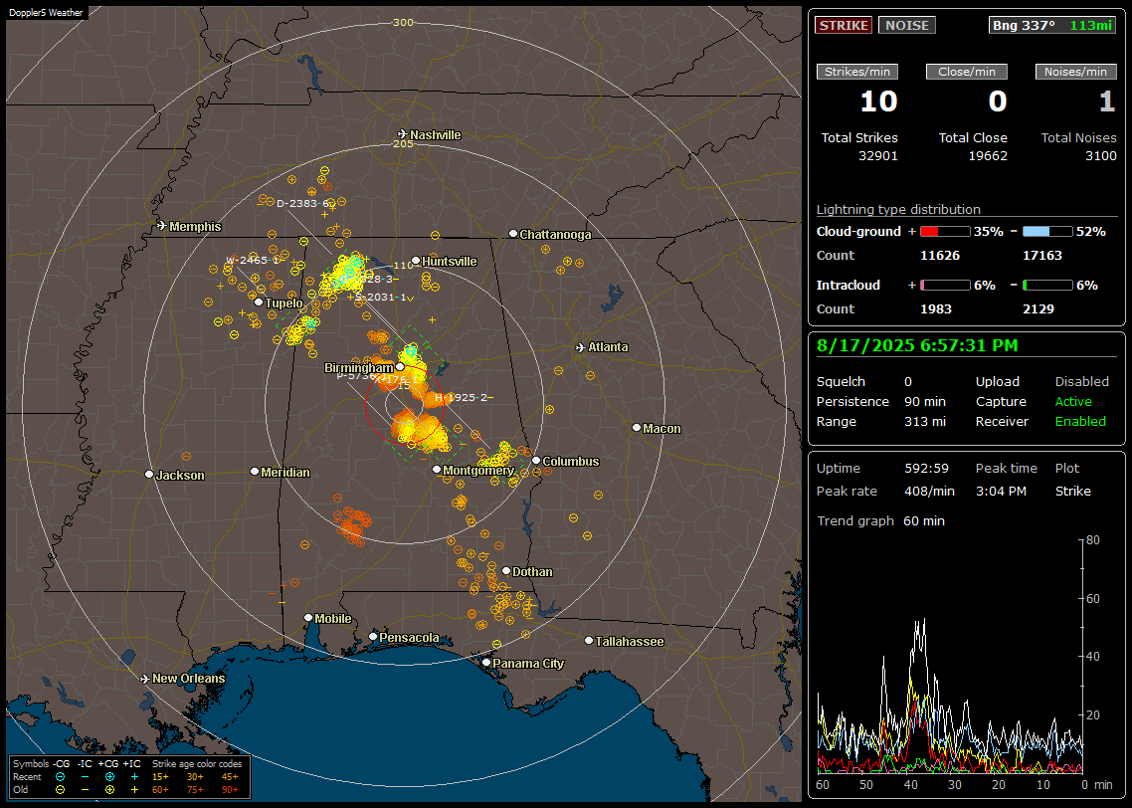Click the cloud-ground positive count 11626
The width and height of the screenshot is (1132, 808).
click(940, 256)
